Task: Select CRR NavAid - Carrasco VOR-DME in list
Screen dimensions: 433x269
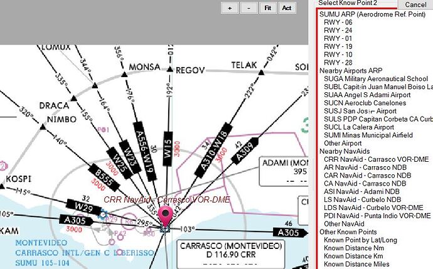Action: tap(376, 159)
